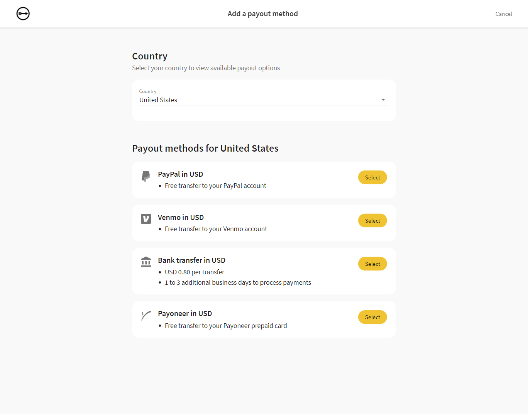Click the 'Venmo in USD' title
This screenshot has height=414, width=528.
click(181, 218)
